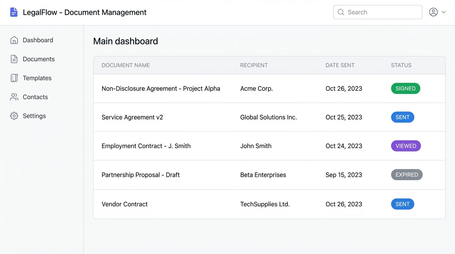Open Settings via the gear icon
This screenshot has height=254, width=455.
[x=14, y=116]
